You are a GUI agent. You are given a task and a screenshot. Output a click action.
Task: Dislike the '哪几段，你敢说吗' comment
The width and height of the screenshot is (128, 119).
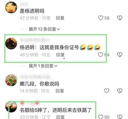120,91
